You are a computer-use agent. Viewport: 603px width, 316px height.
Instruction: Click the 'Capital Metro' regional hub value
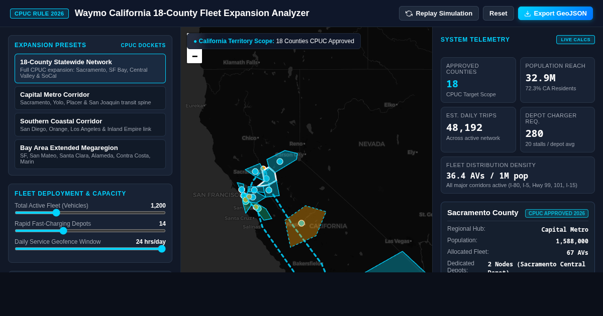click(x=565, y=230)
